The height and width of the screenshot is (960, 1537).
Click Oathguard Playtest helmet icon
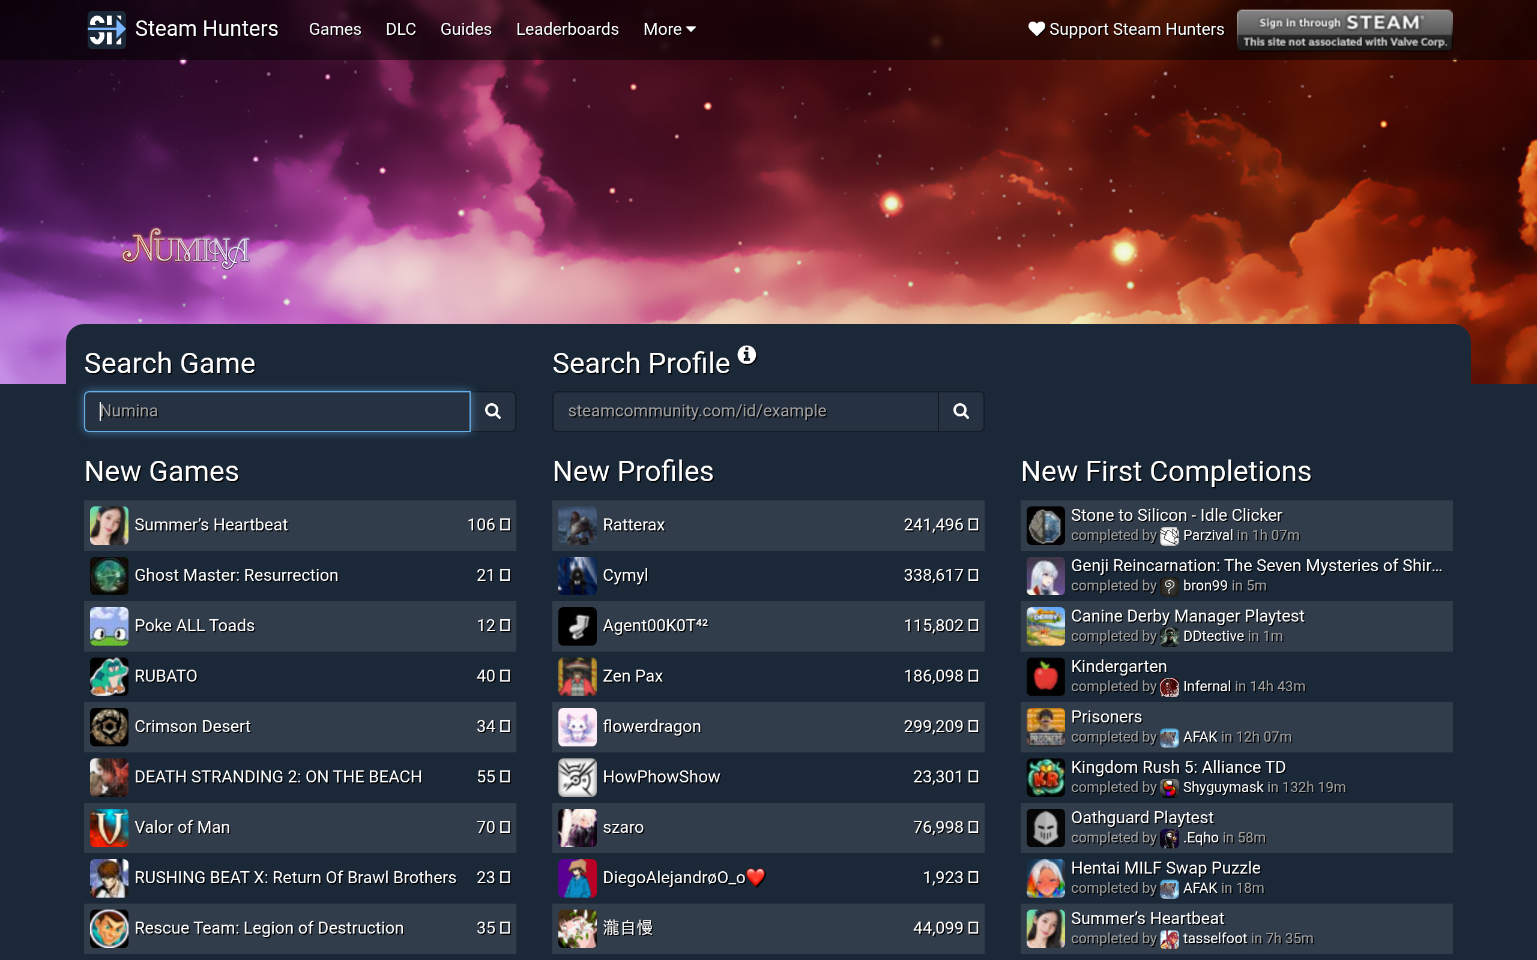click(1045, 827)
